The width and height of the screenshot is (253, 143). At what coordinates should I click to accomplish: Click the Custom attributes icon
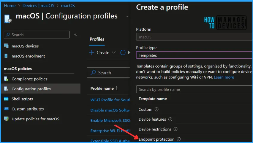pyautogui.click(x=6, y=109)
